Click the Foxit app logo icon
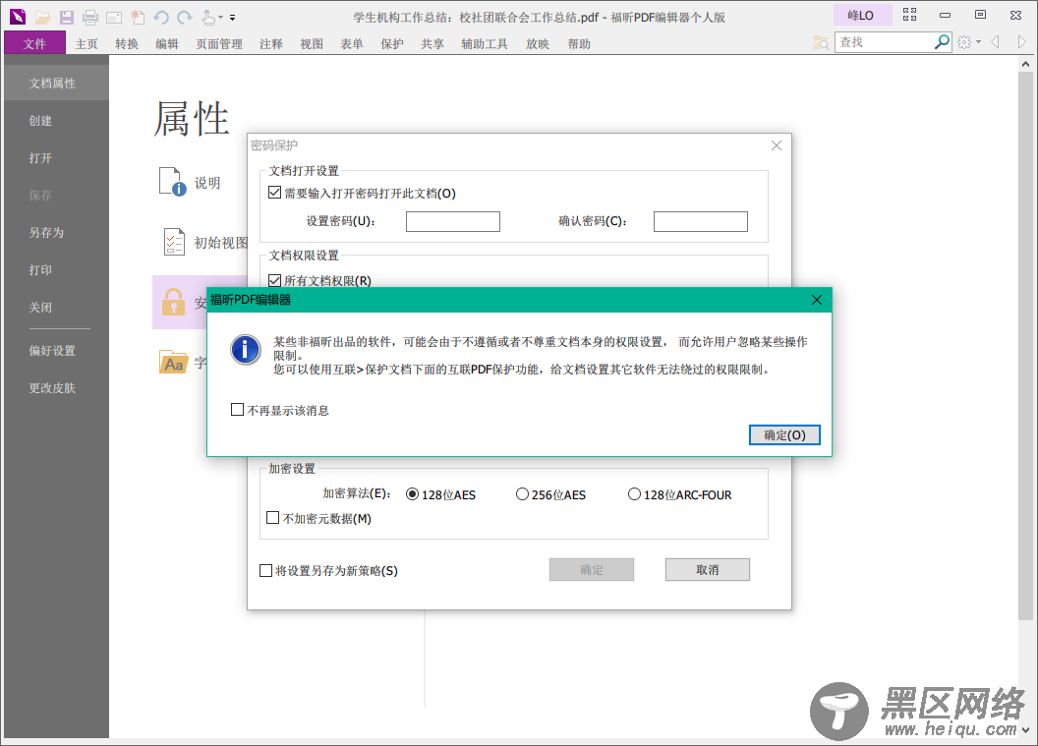 18,17
